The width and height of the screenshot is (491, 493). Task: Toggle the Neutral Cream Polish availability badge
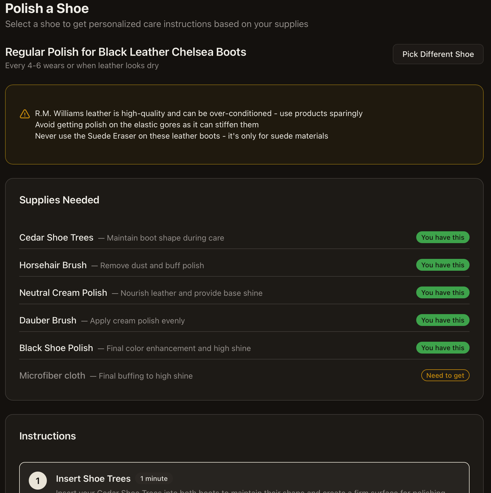pyautogui.click(x=442, y=293)
